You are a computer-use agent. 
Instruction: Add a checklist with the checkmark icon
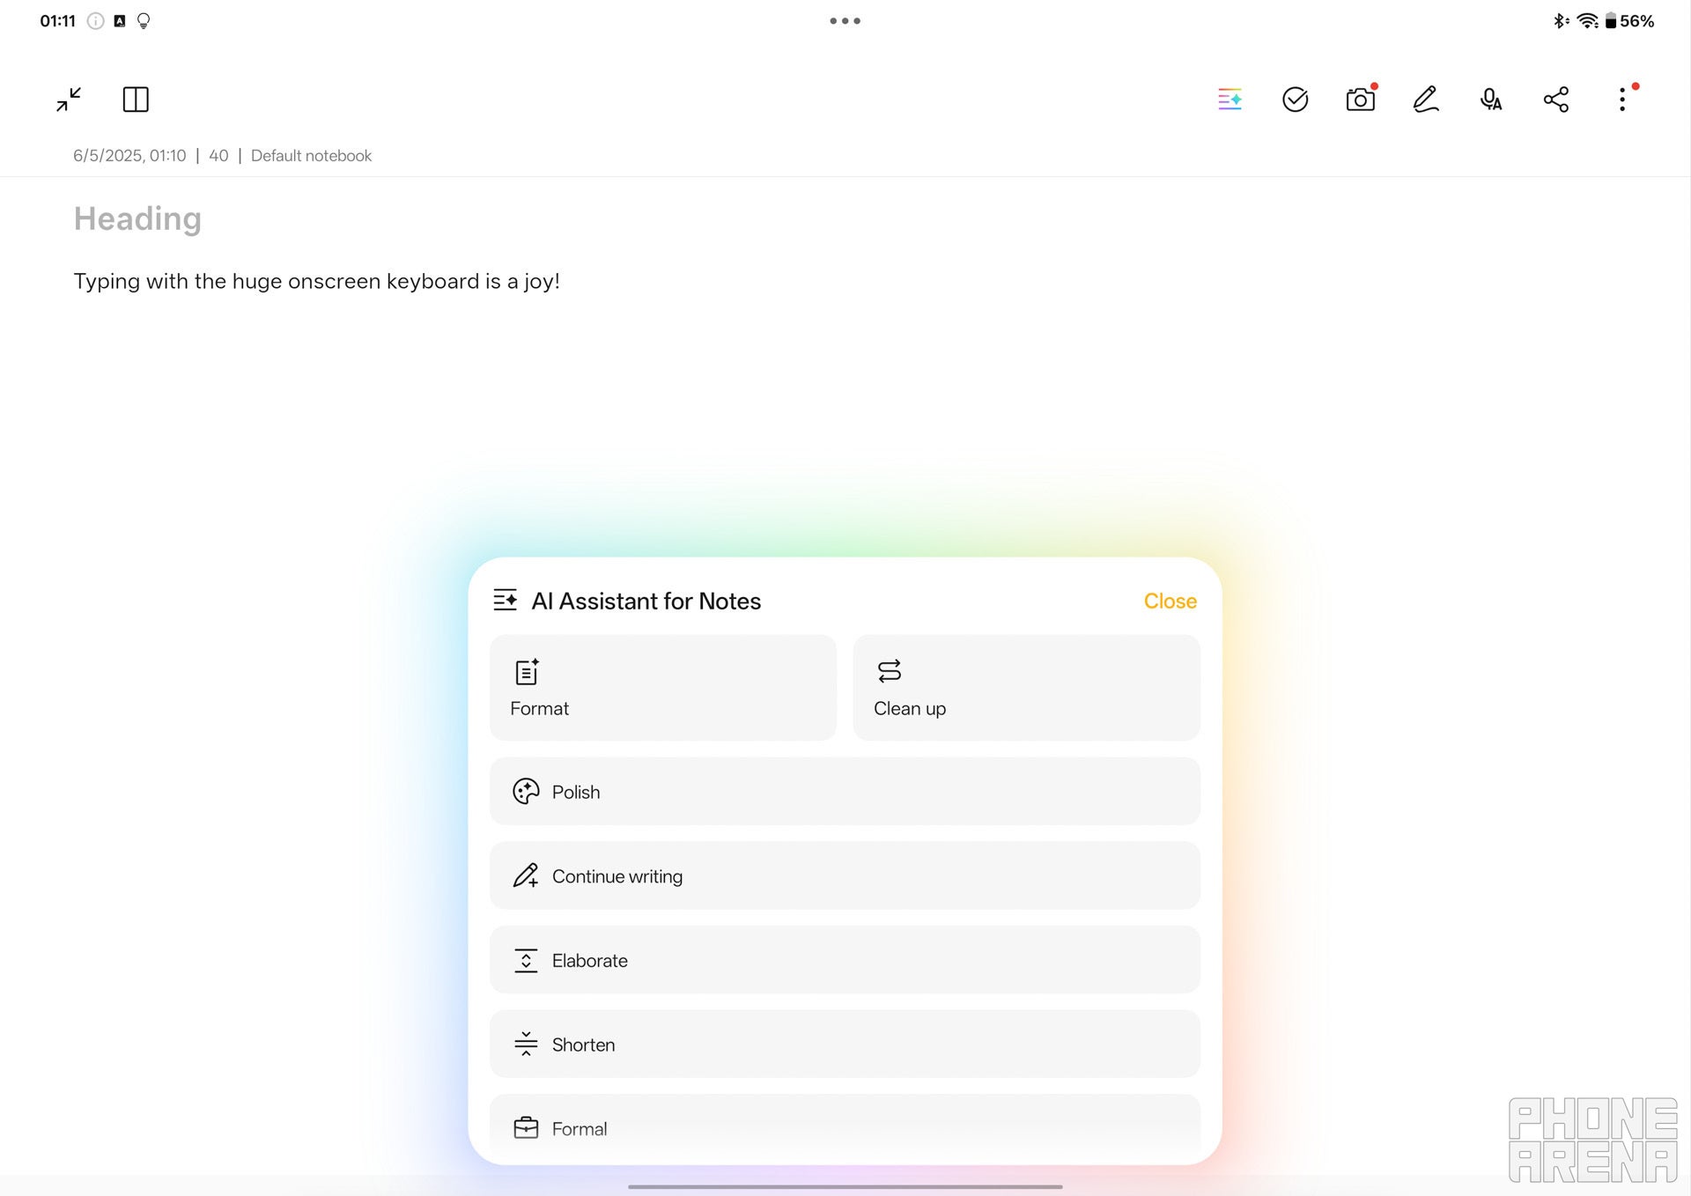coord(1295,100)
